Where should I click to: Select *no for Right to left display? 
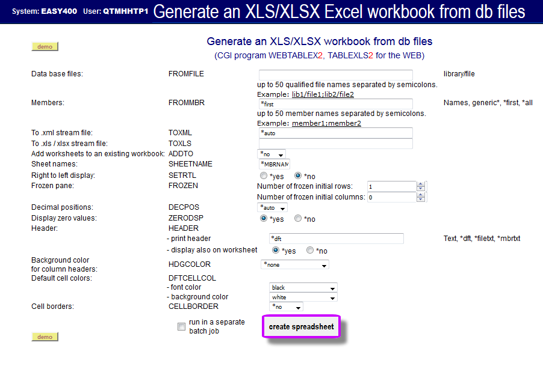(x=298, y=175)
